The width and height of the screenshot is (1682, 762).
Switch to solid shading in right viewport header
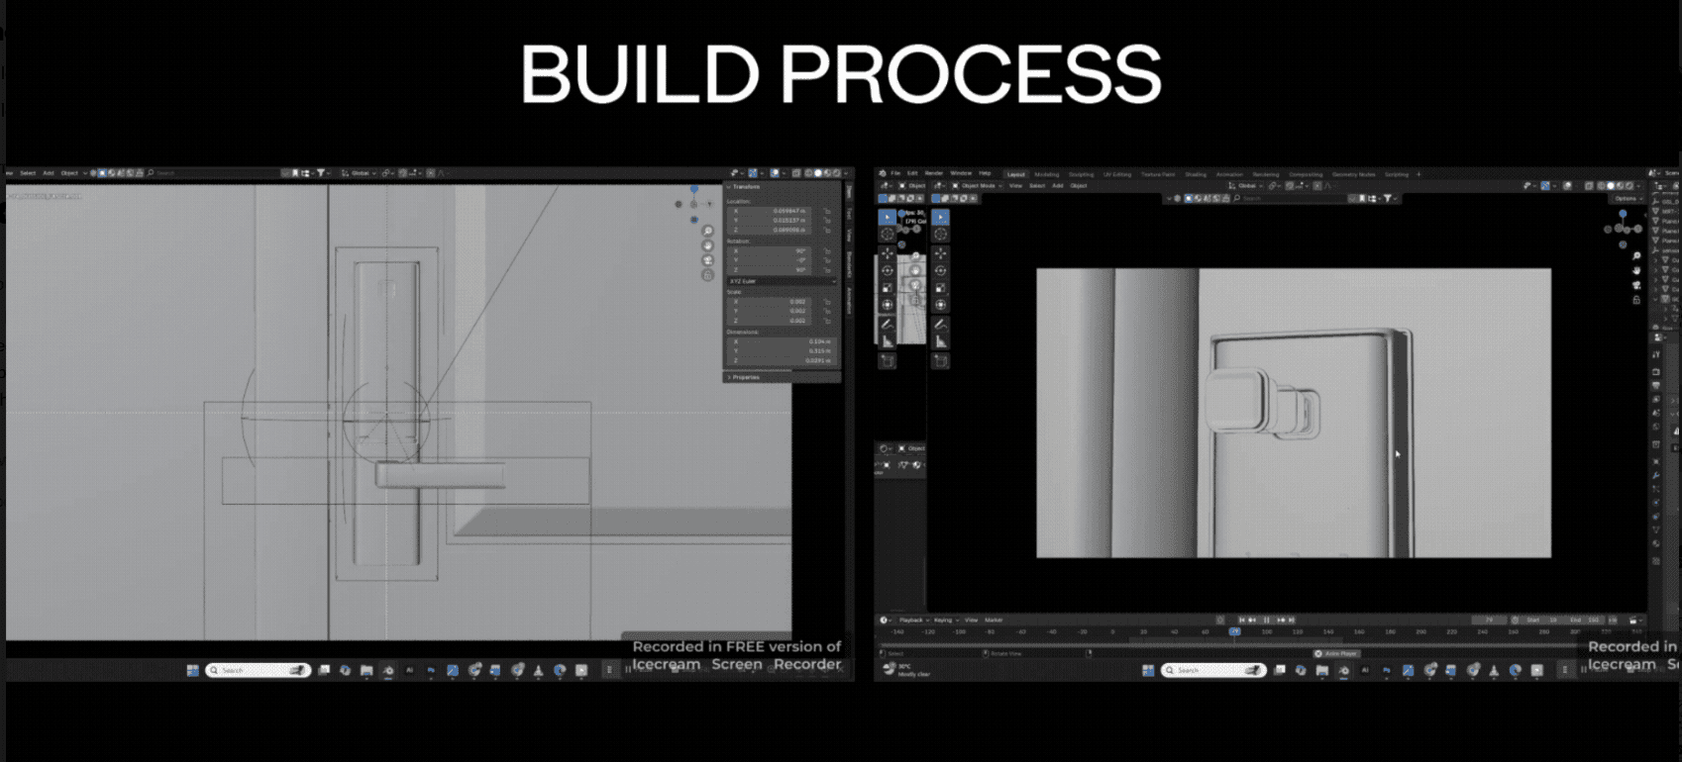tap(1611, 186)
